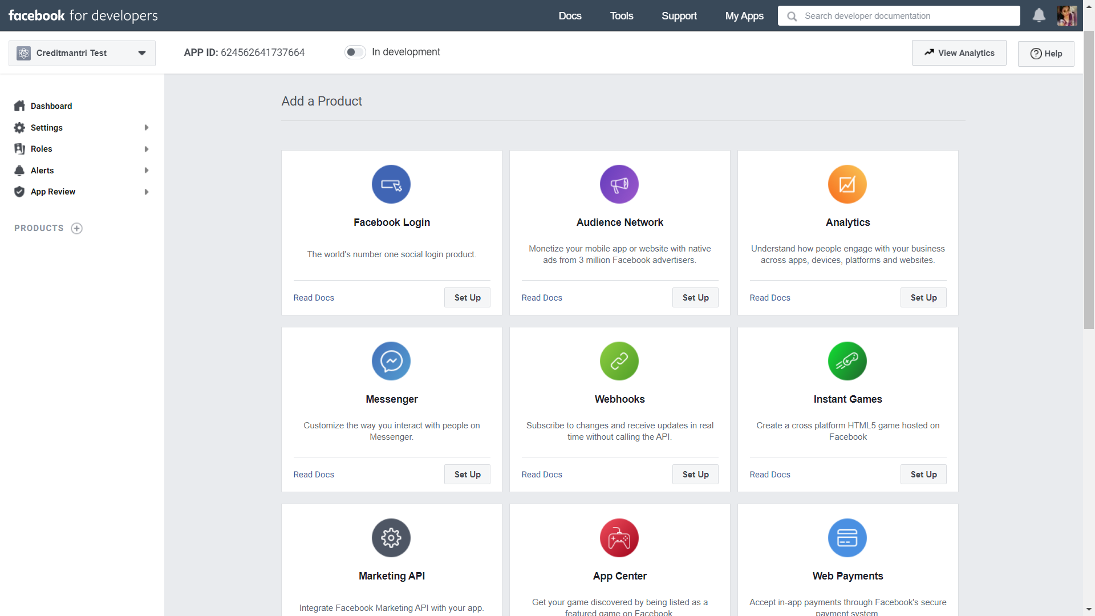Focus the Search developer documentation field
The image size is (1095, 616).
coord(899,16)
